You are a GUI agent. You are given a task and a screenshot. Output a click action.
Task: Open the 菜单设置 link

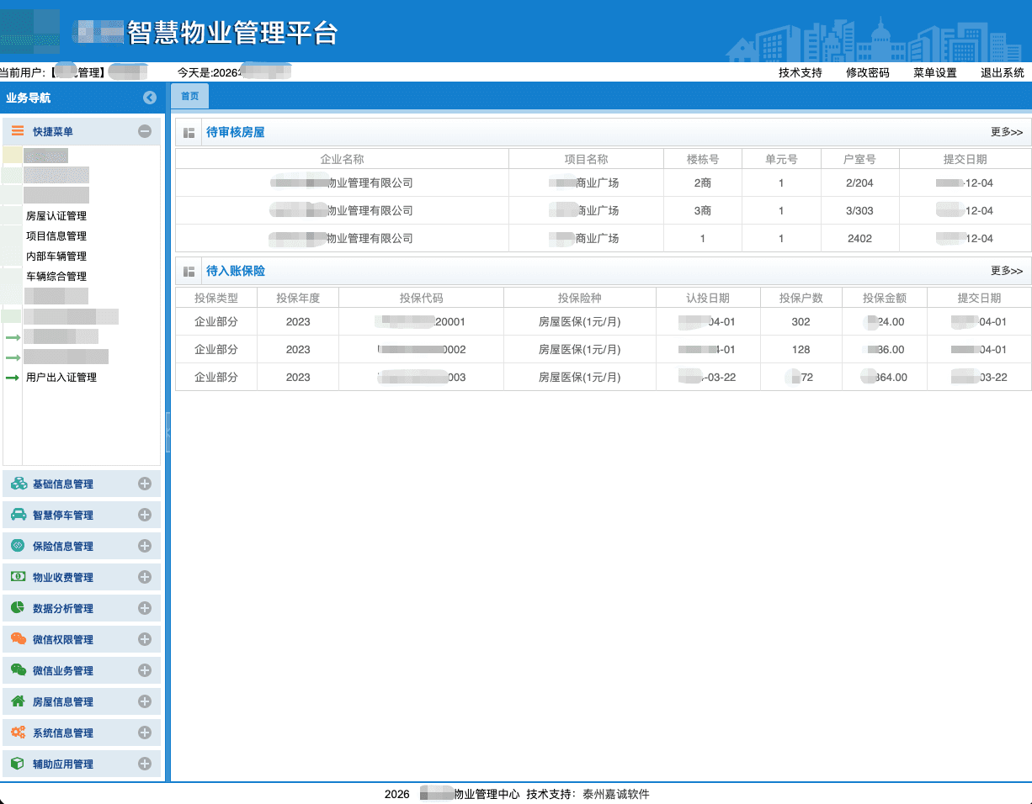click(935, 73)
